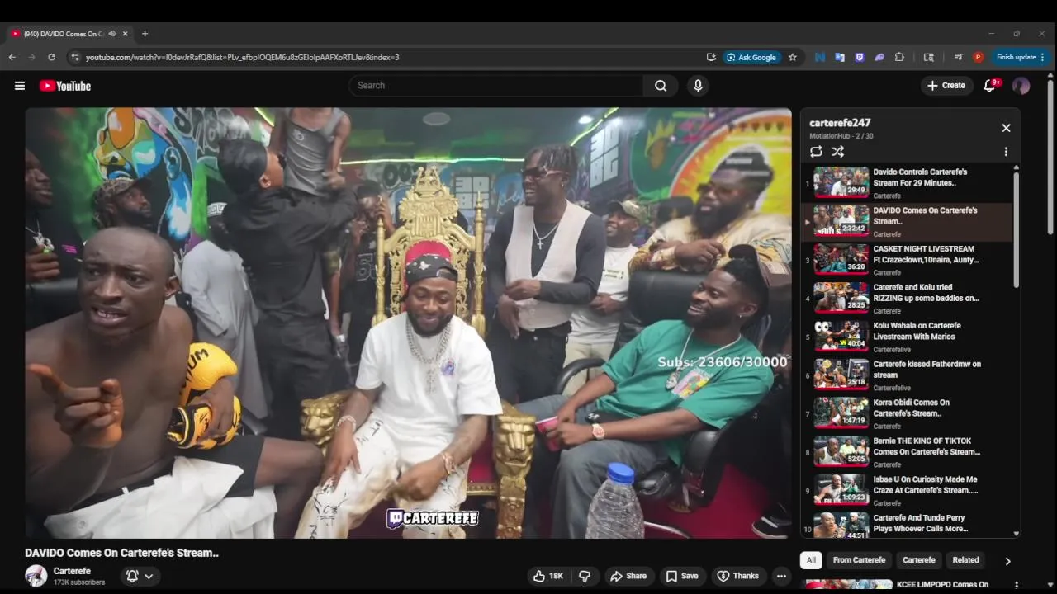
Task: Click the playlist scrollbar
Action: (1017, 229)
